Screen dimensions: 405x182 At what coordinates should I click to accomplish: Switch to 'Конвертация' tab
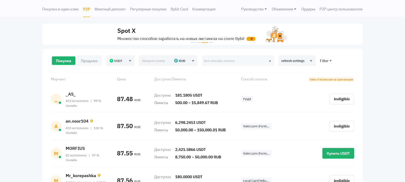pyautogui.click(x=204, y=9)
